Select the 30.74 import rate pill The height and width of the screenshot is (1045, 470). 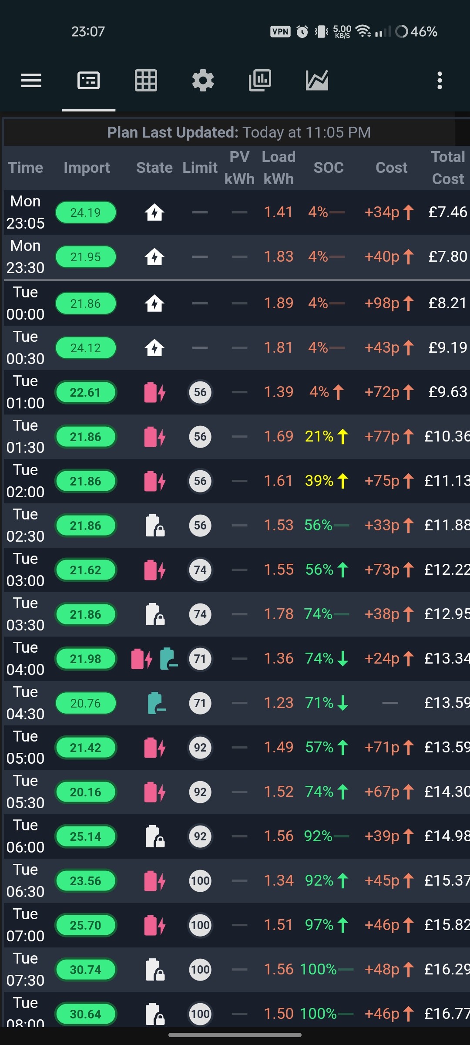[86, 970]
